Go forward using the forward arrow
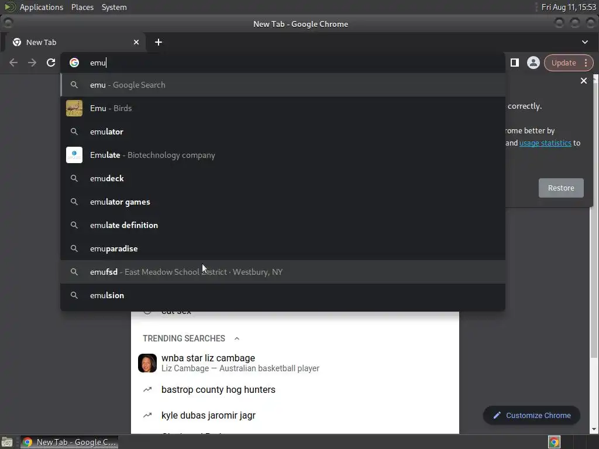Screen dimensions: 599x449 (x=32, y=63)
